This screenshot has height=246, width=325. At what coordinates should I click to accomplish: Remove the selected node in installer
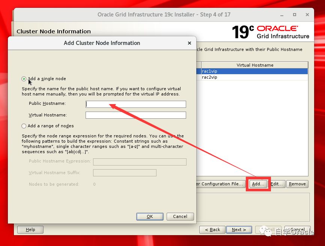point(297,184)
